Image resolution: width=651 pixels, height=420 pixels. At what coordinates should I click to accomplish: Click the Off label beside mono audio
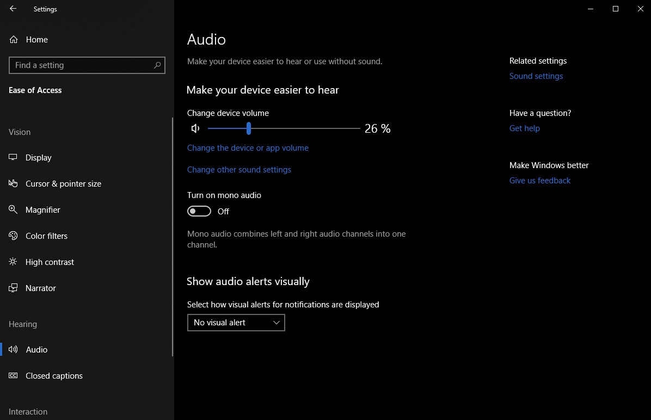point(223,212)
